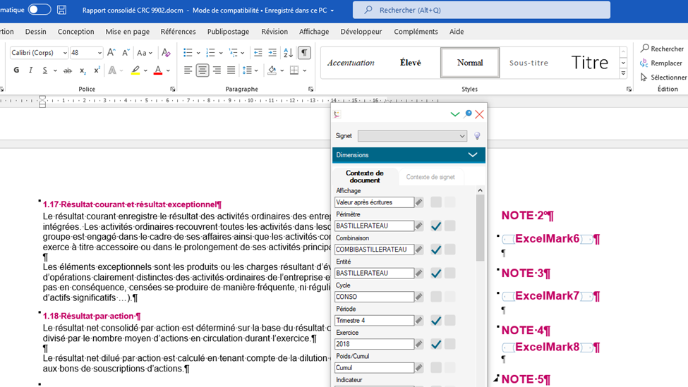Apply red font color
This screenshot has height=387, width=688.
click(158, 70)
